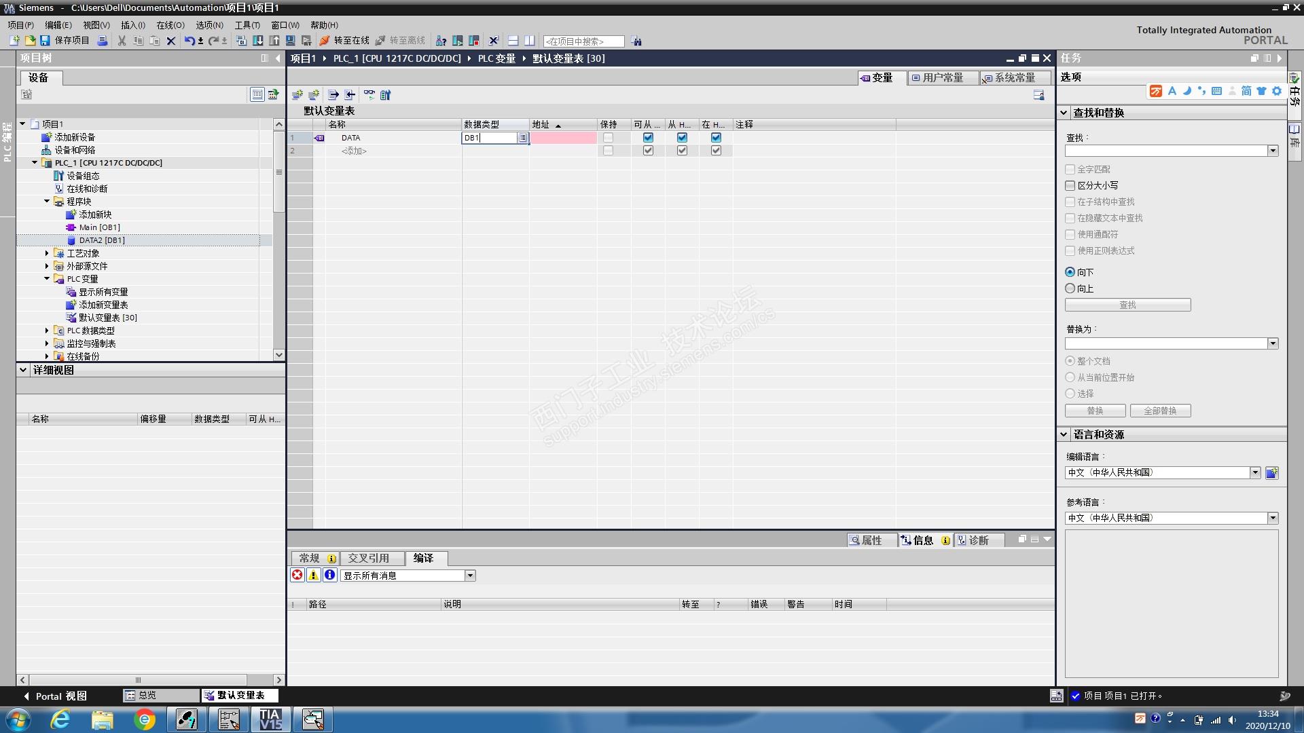Open TIA V15 from Windows taskbar
This screenshot has width=1304, height=733.
(x=270, y=719)
